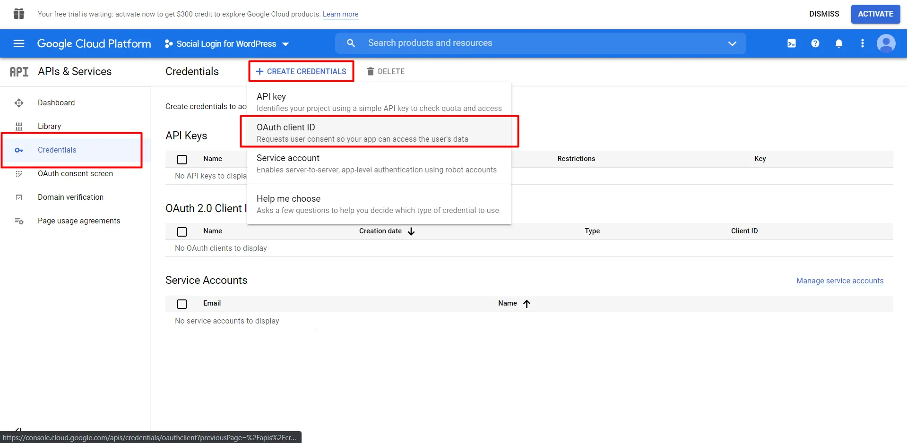Click the Dashboard sidebar icon
This screenshot has width=907, height=443.
(x=19, y=103)
